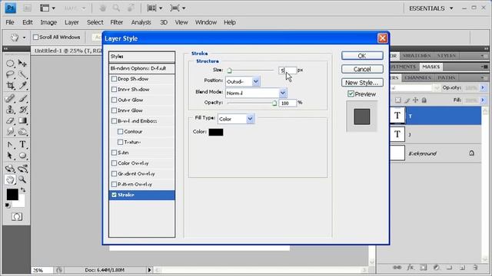Enable the Gradient Overlay checkbox
The width and height of the screenshot is (492, 276).
pyautogui.click(x=115, y=174)
